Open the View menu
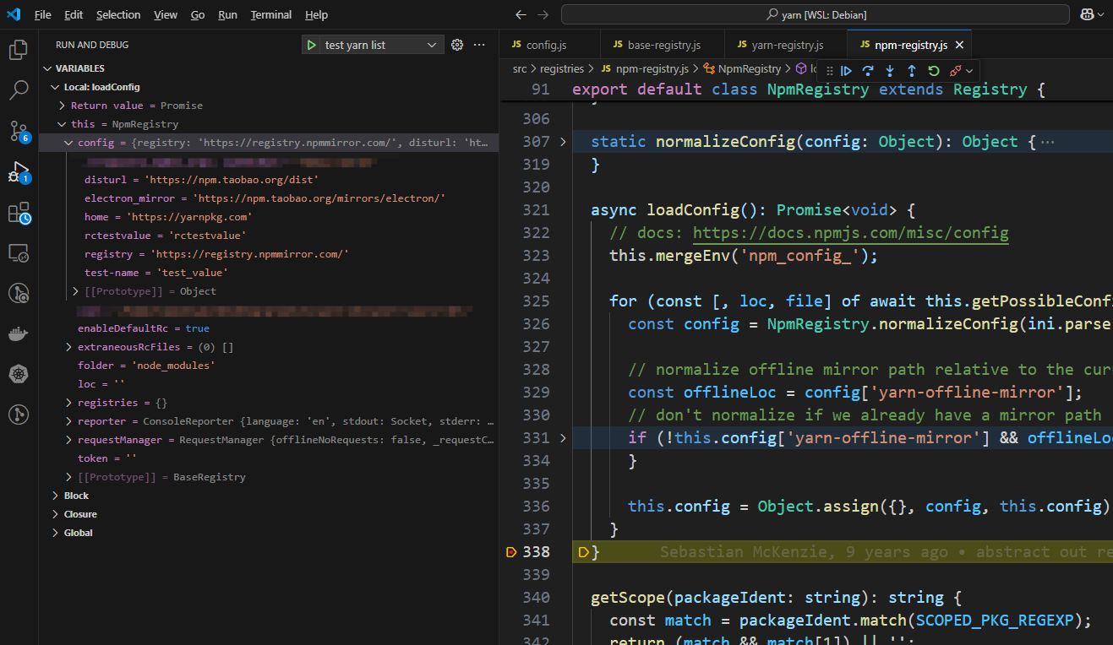 click(x=166, y=14)
